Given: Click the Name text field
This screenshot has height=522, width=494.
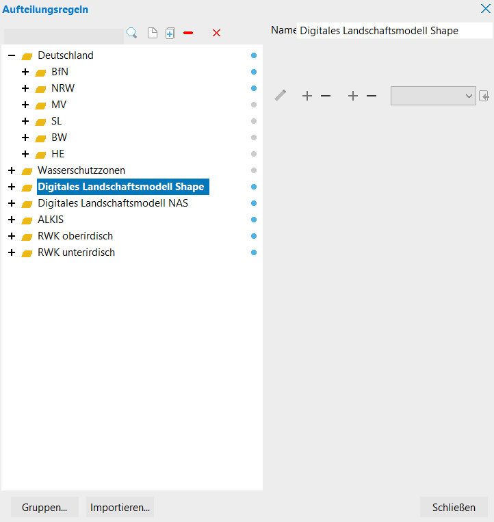Looking at the screenshot, I should (394, 31).
